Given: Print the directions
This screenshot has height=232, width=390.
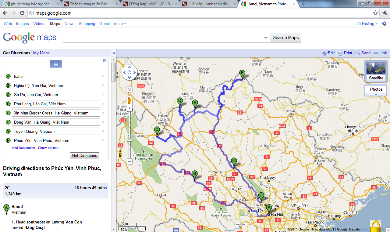Looking at the screenshot, I should tap(345, 53).
